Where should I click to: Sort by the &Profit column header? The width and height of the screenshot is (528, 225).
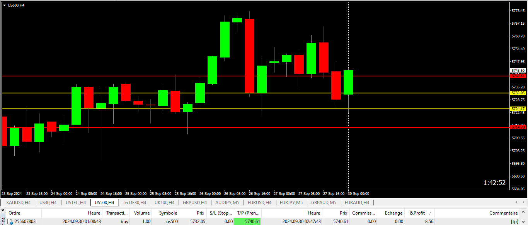420,213
